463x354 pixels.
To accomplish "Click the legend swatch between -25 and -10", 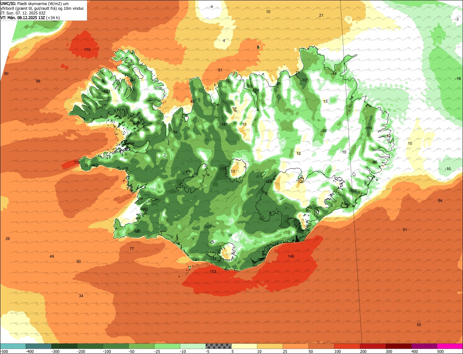I will (x=167, y=346).
